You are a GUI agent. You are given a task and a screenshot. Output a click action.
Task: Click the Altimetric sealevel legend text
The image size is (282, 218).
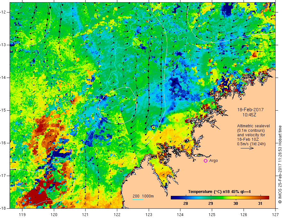coord(253,126)
